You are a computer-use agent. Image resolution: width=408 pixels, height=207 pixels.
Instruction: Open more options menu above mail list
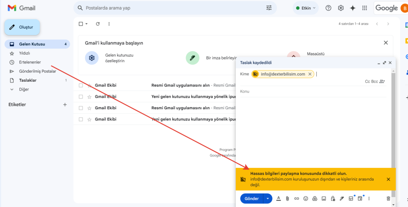[x=109, y=24]
